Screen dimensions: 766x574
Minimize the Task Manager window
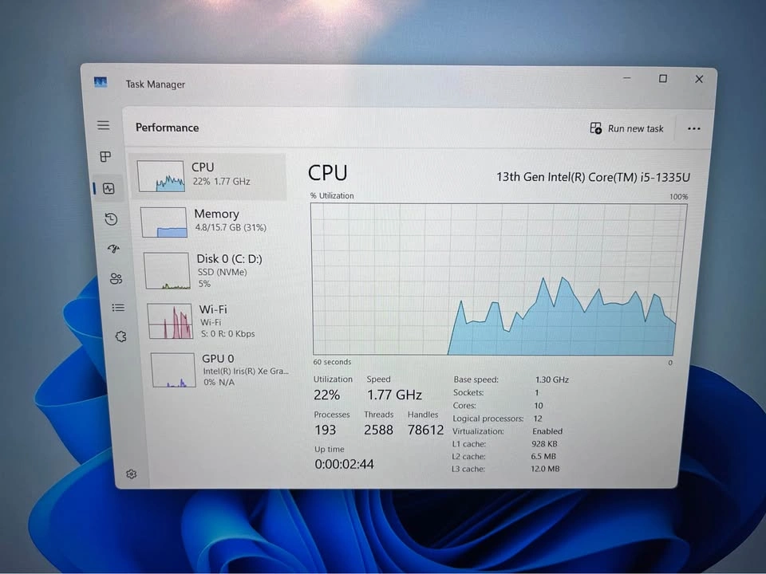627,78
